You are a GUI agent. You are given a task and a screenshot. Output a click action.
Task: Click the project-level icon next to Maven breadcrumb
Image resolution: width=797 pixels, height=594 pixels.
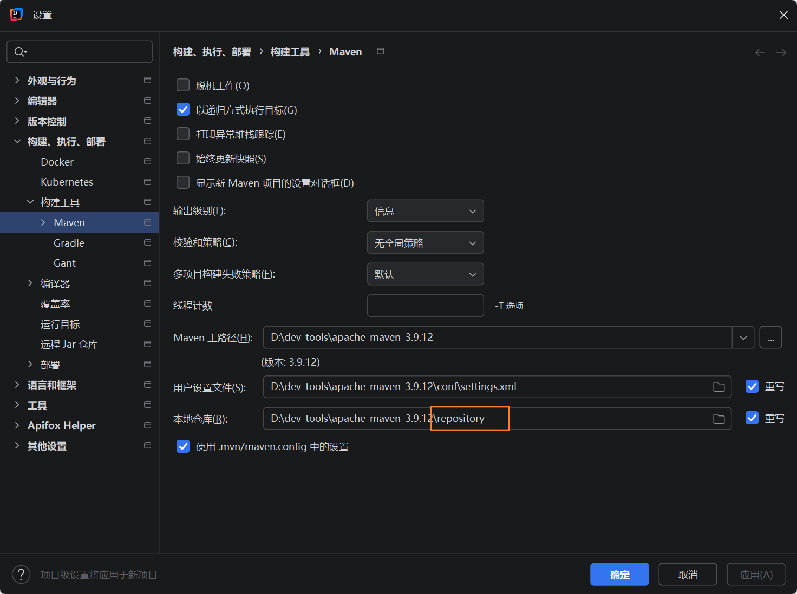pyautogui.click(x=381, y=51)
